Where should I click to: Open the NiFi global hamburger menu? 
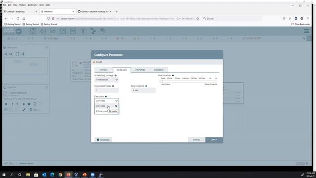click(306, 31)
